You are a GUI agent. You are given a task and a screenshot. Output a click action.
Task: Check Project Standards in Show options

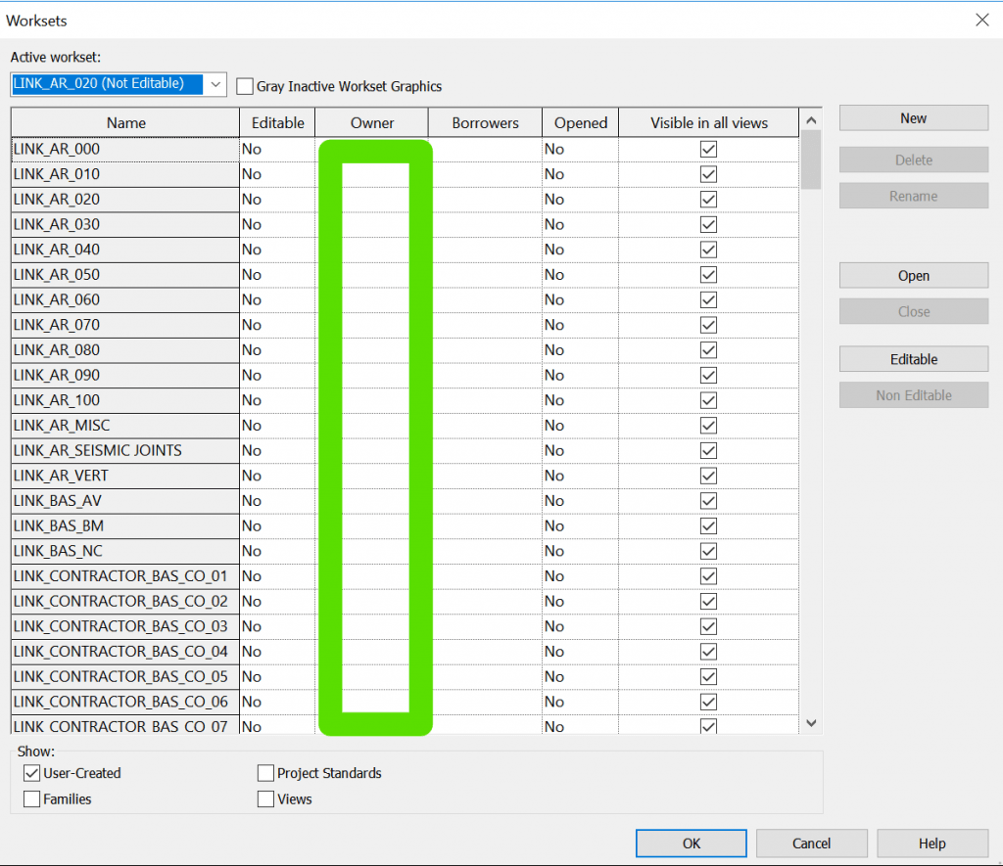click(264, 773)
